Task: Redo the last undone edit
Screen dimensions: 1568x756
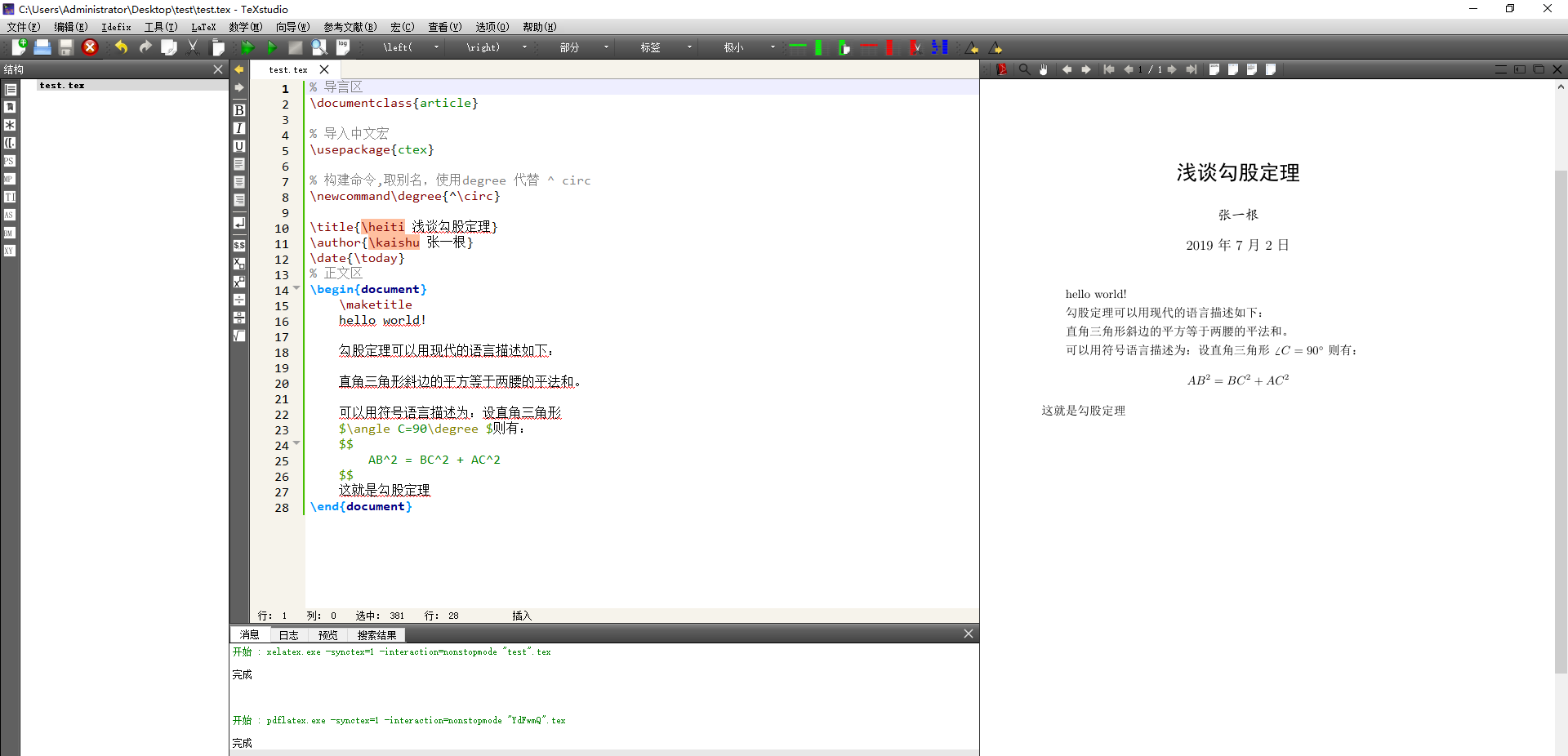Action: click(145, 47)
